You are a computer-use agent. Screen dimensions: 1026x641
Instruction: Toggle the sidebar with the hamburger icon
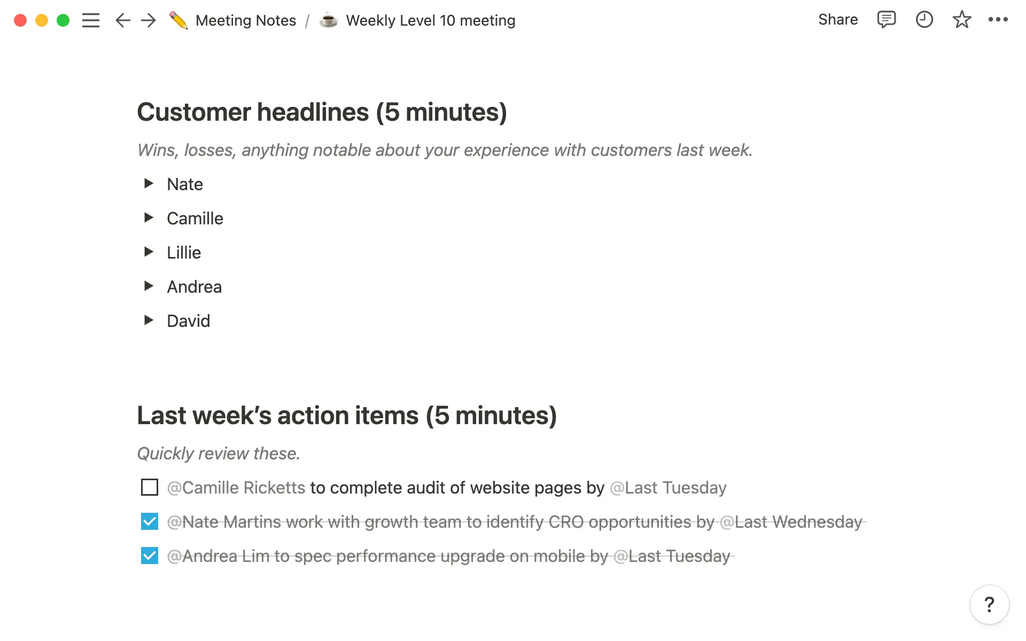coord(91,20)
